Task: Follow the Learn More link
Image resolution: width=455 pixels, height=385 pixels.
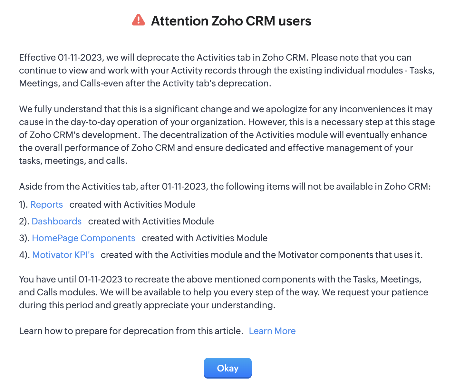Action: 272,331
